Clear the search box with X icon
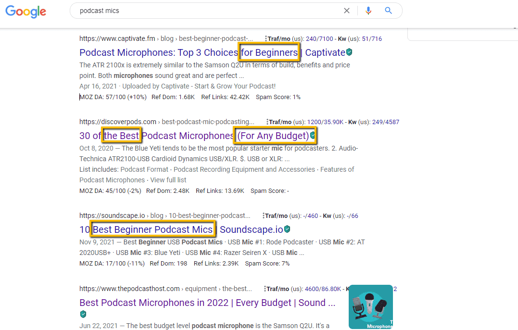Screen dimensions: 518x330 coord(347,11)
